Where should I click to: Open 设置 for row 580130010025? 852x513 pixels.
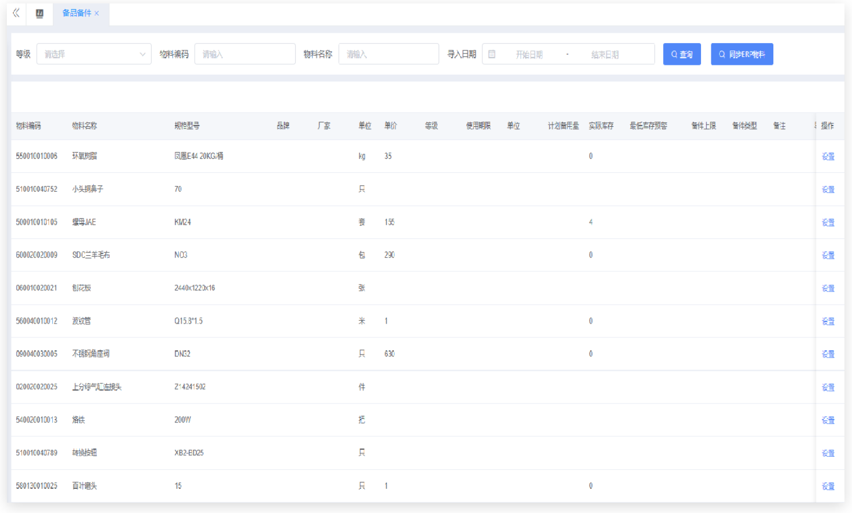(828, 487)
